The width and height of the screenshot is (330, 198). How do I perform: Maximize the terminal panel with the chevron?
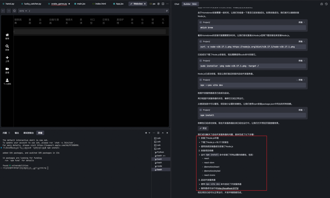click(163, 133)
